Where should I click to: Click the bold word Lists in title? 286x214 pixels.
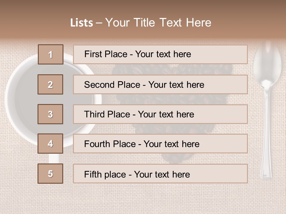click(82, 23)
